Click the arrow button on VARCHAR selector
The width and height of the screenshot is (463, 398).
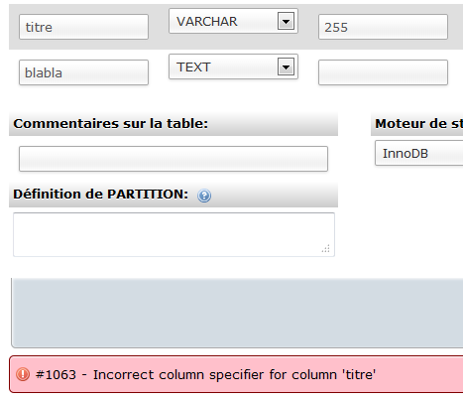click(x=286, y=22)
